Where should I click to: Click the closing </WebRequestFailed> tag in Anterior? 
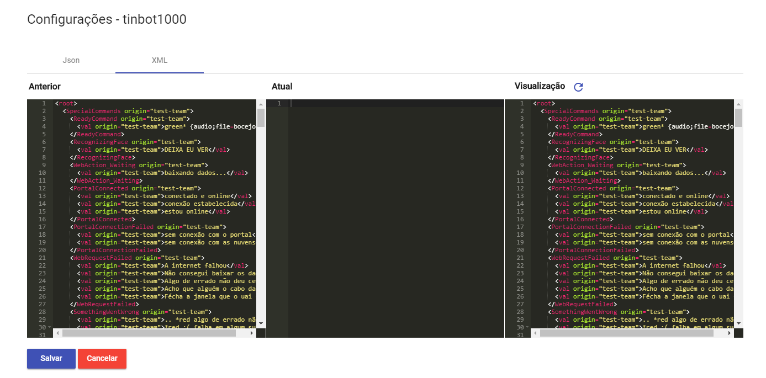click(x=104, y=304)
